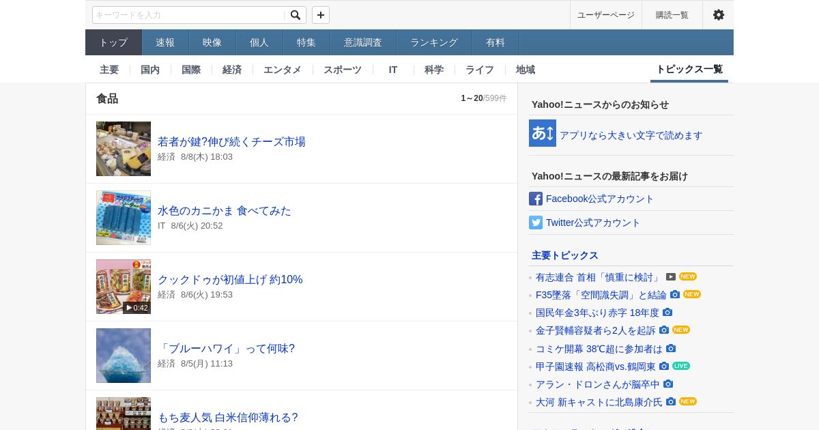The image size is (819, 430).
Task: Open Facebook公式アカウント link
Action: [x=600, y=199]
